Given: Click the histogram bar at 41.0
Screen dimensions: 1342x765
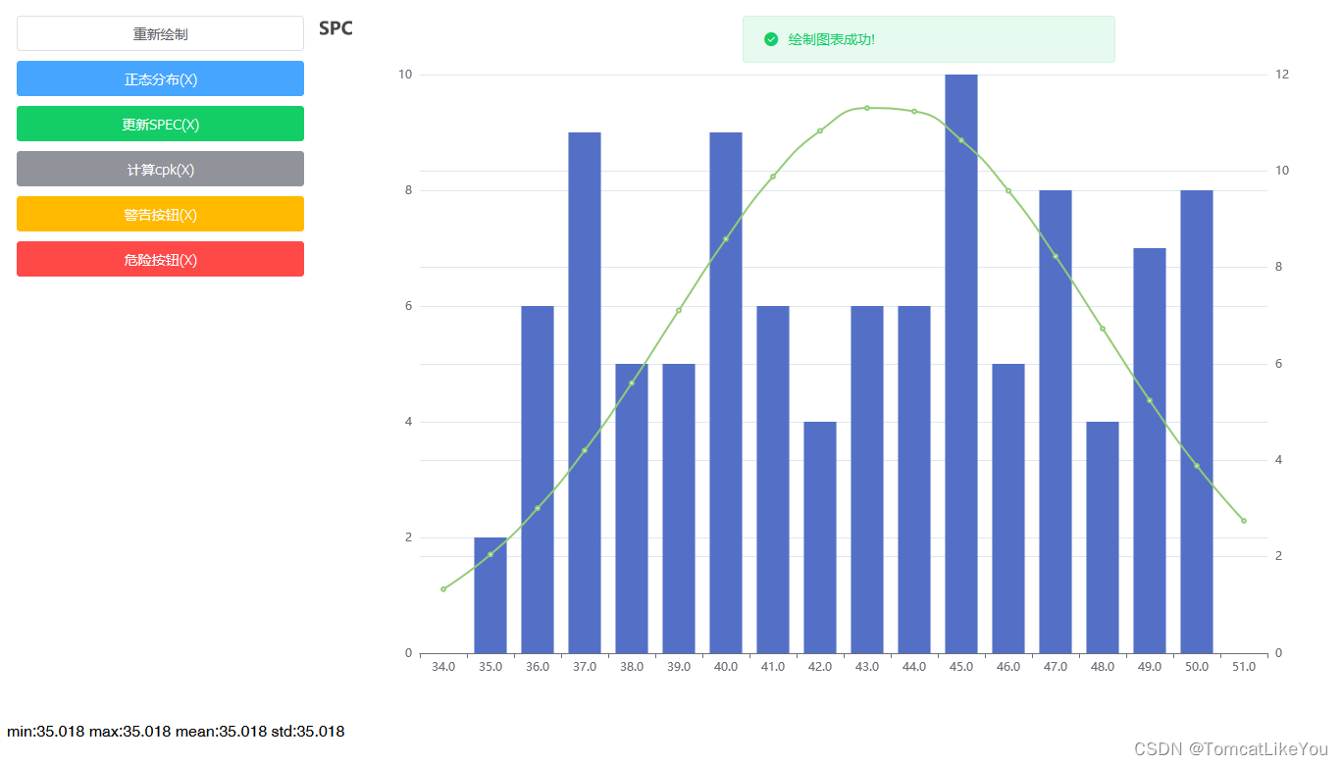Looking at the screenshot, I should click(773, 480).
